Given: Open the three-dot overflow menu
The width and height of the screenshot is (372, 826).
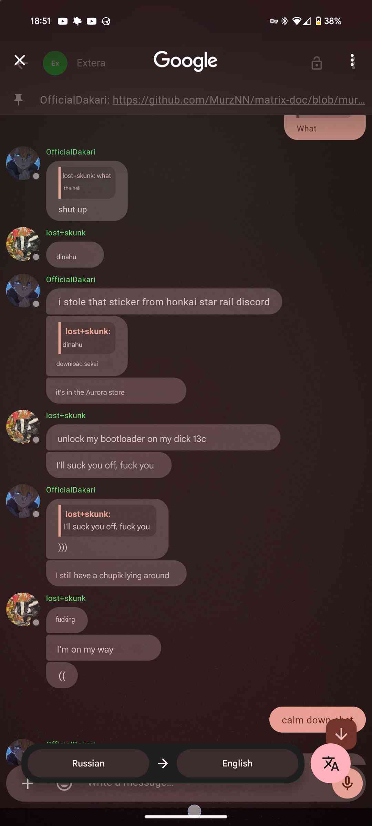Looking at the screenshot, I should tap(352, 61).
